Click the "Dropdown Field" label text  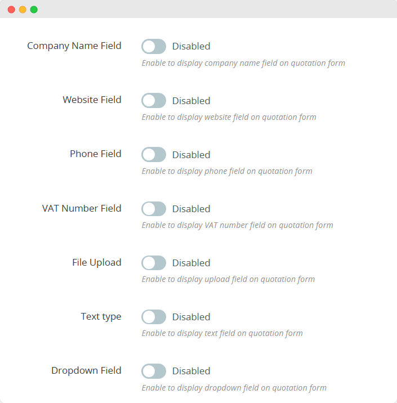coord(86,370)
